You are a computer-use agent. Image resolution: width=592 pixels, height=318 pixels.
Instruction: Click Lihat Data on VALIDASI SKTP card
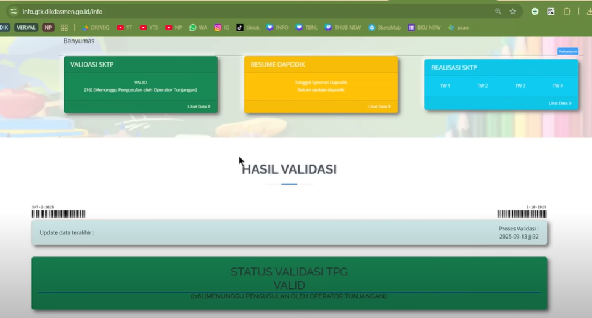tap(199, 107)
